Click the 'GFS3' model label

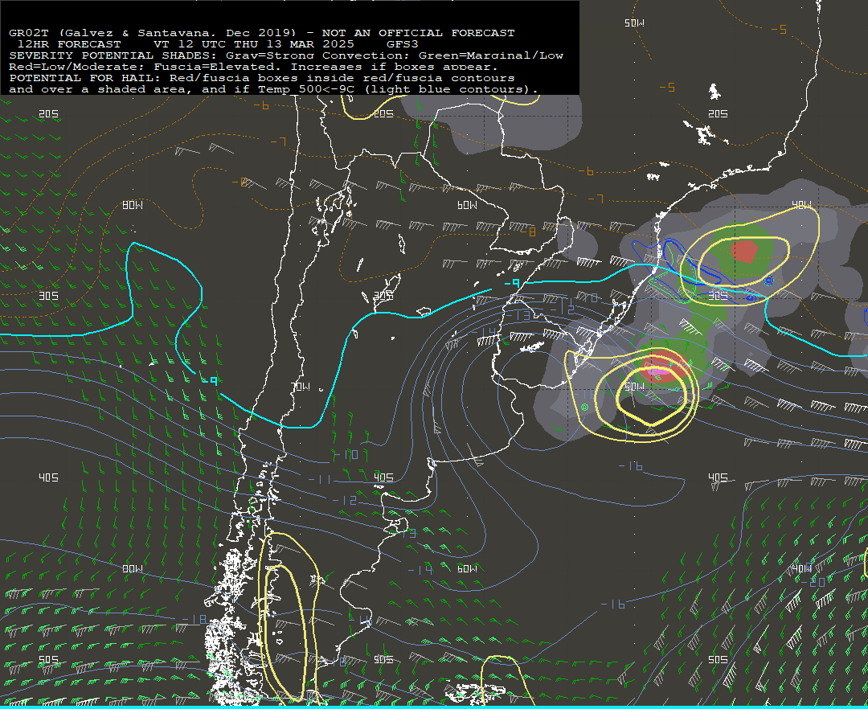coord(403,44)
